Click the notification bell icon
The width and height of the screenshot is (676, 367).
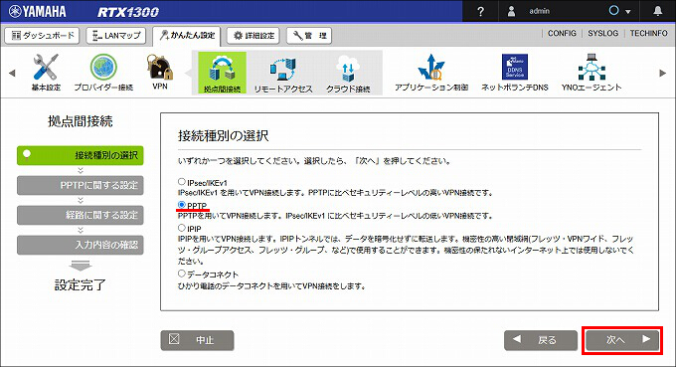[x=657, y=11]
